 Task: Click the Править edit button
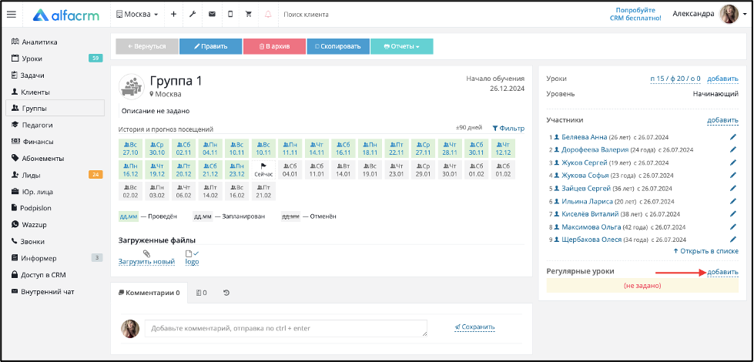(x=210, y=47)
